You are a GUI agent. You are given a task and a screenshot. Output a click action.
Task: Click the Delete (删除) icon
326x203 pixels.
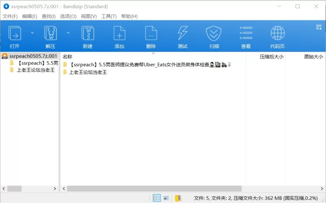click(151, 33)
